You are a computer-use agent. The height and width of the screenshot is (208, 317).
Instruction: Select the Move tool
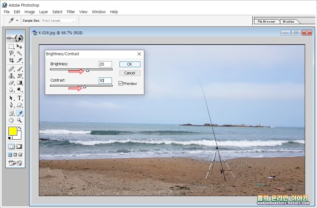pos(19,46)
